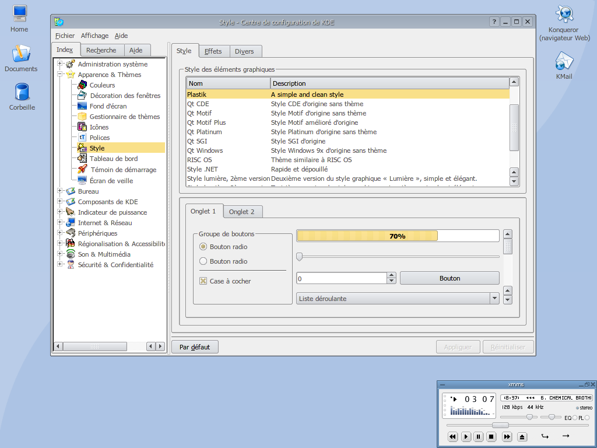Click the Composants de KDE icon
This screenshot has width=597, height=448.
70,201
